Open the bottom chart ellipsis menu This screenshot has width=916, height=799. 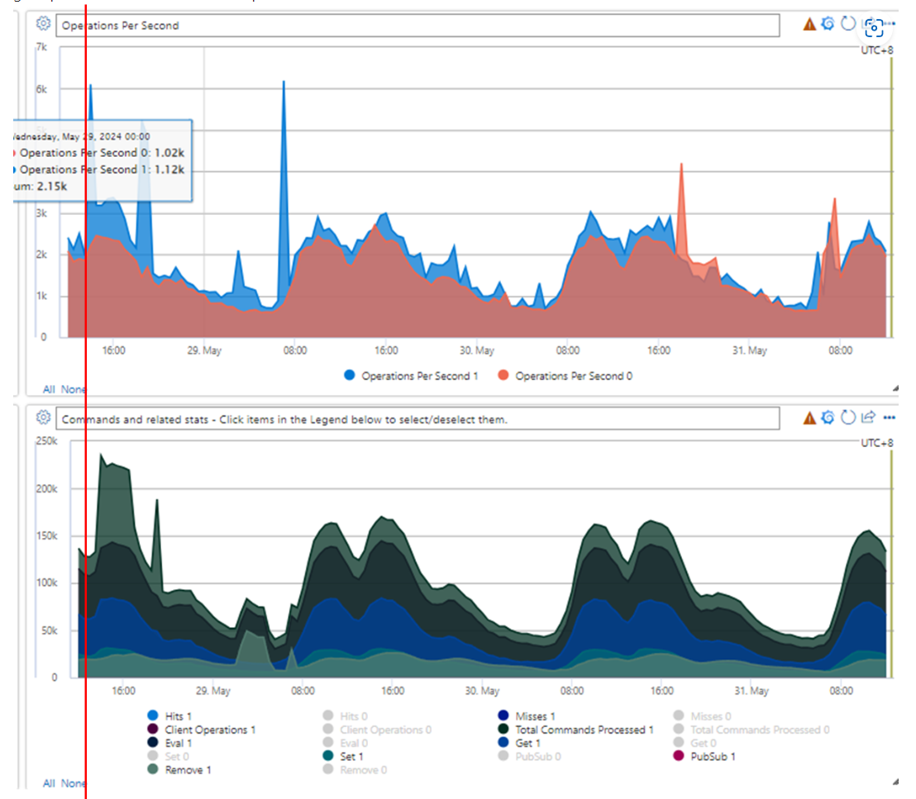[x=890, y=418]
